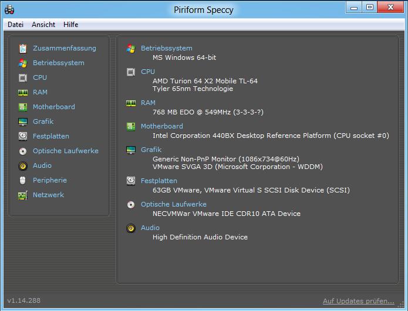Click the 'MS Windows 64-bit' text
This screenshot has width=408, height=311.
[x=184, y=58]
